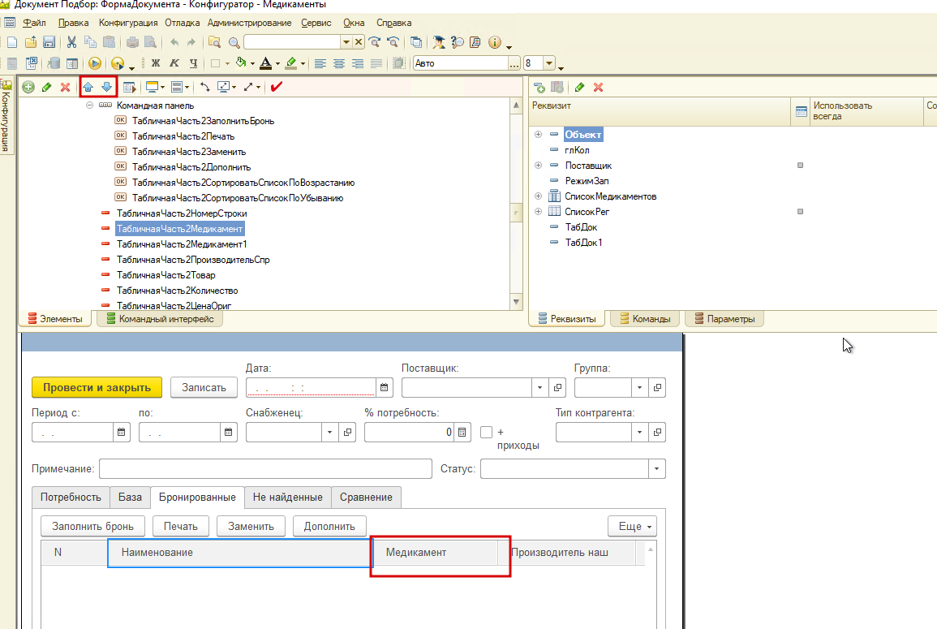937x629 pixels.
Task: Collapse the Командная панель tree node
Action: tap(89, 106)
